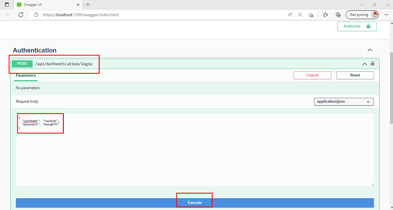
Task: Select the Parameters tab
Action: pos(26,76)
